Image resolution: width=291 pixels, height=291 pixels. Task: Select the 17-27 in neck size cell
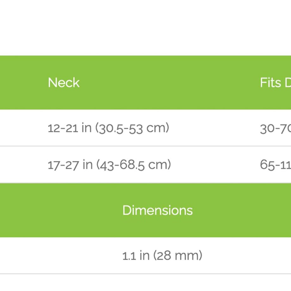tap(109, 165)
